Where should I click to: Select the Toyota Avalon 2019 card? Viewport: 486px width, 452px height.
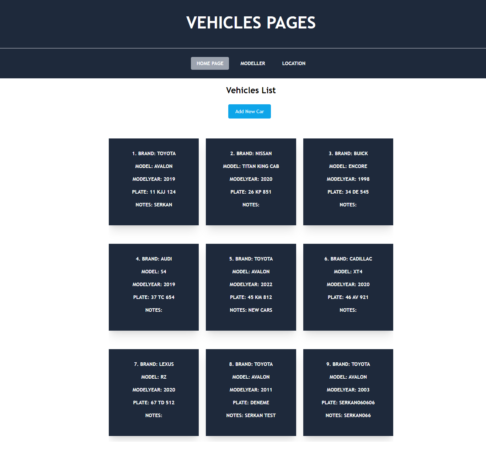(154, 182)
